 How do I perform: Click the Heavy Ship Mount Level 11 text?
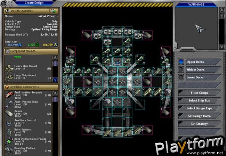pos(25,67)
